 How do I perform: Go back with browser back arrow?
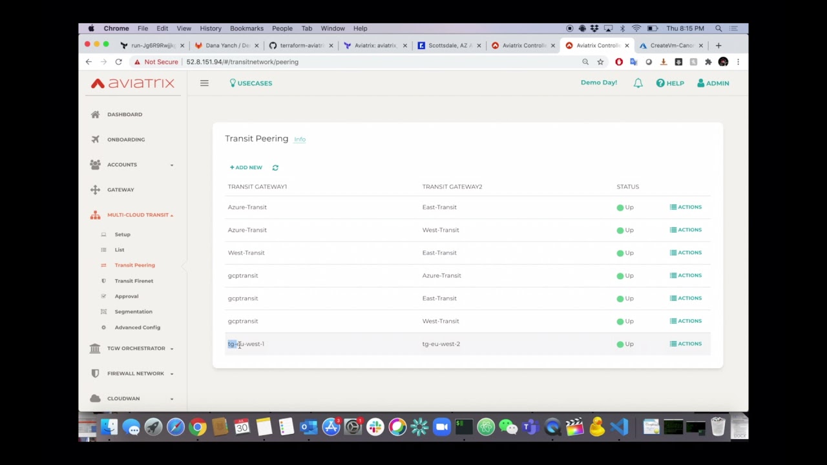point(89,62)
